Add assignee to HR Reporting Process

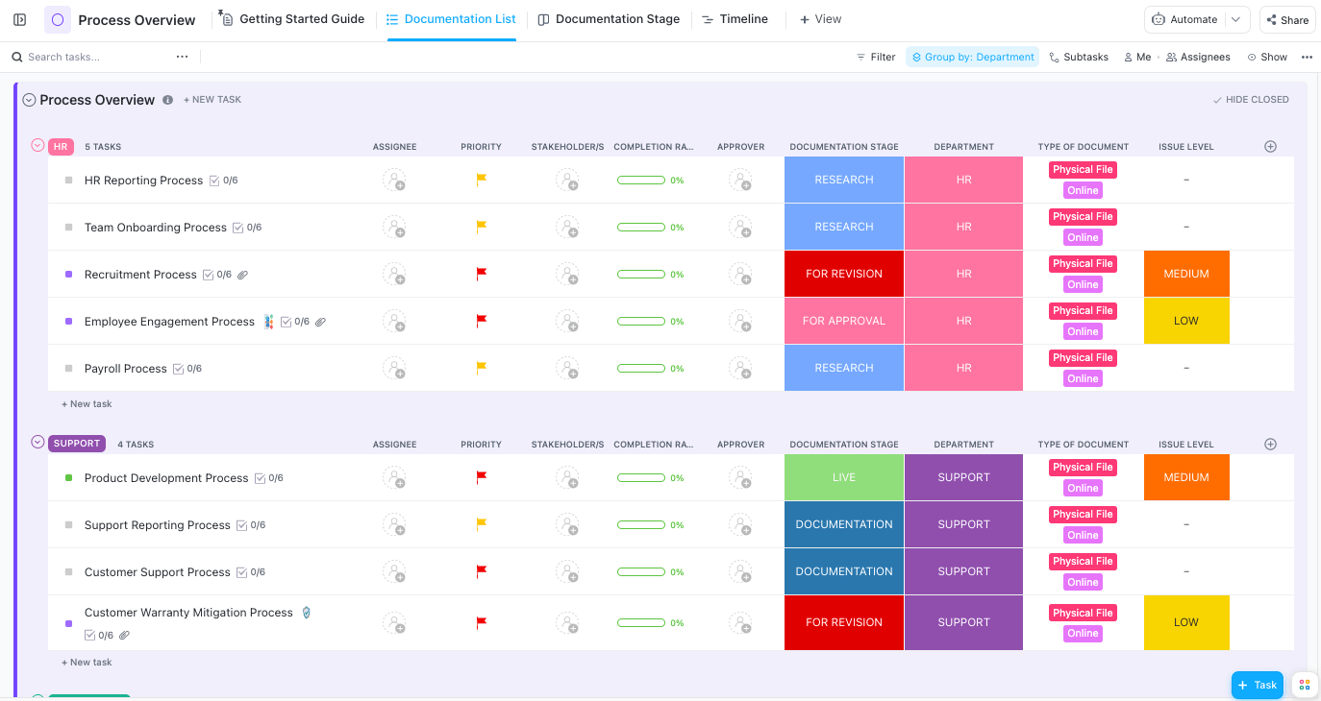[394, 181]
